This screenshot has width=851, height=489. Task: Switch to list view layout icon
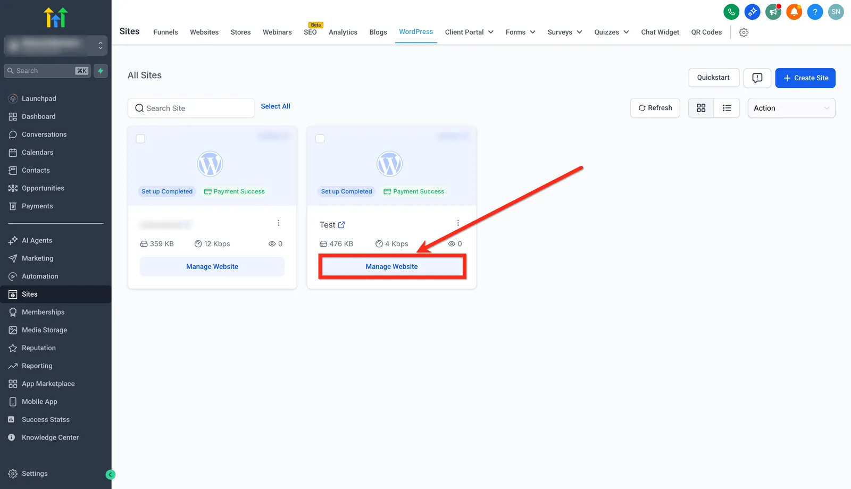(x=727, y=108)
